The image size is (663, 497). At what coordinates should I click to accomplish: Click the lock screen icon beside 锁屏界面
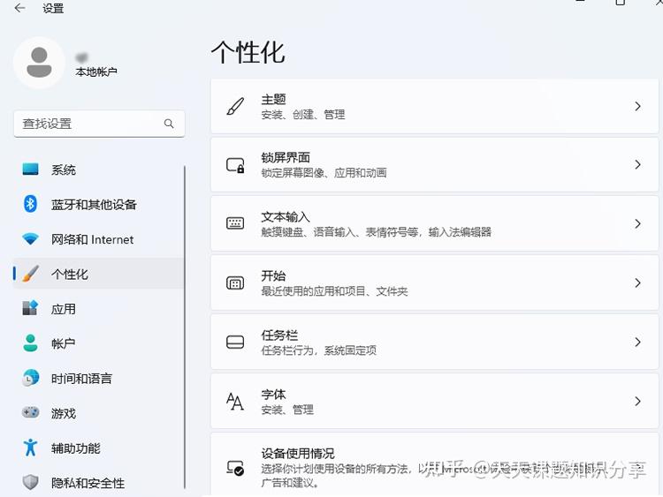tap(235, 165)
